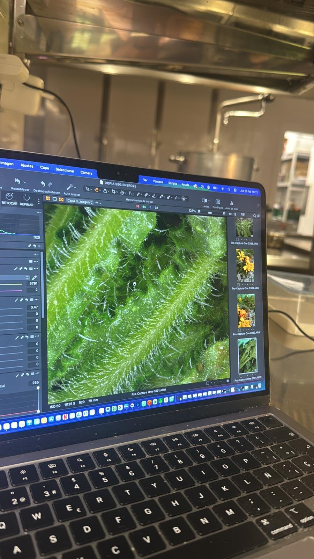
Task: Toggle the Cuadrícula grid overlay
Action: point(218,201)
